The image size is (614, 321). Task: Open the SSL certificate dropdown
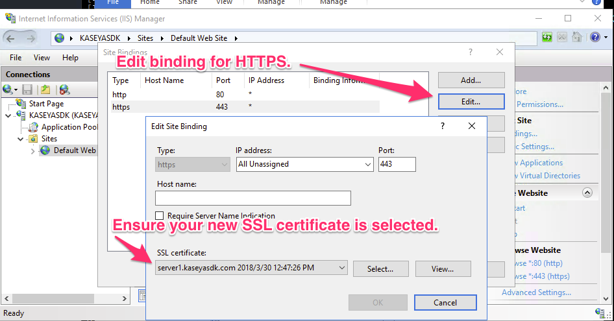pyautogui.click(x=341, y=268)
